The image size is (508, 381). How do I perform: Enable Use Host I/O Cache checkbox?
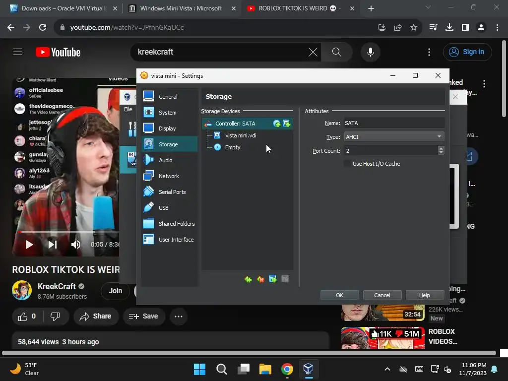pyautogui.click(x=347, y=164)
